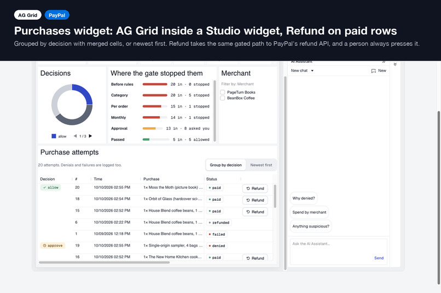Click the purchase grid vertical scrollbar
Image resolution: width=441 pixels, height=293 pixels.
click(x=275, y=196)
